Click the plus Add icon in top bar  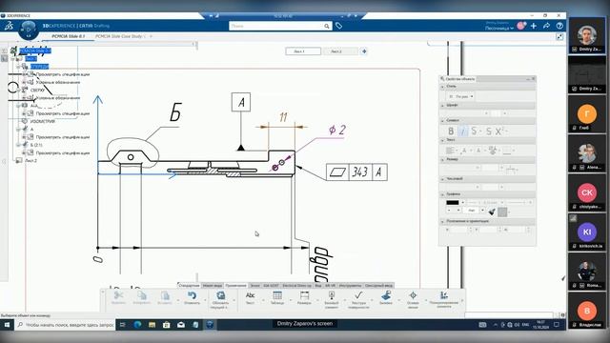click(534, 26)
